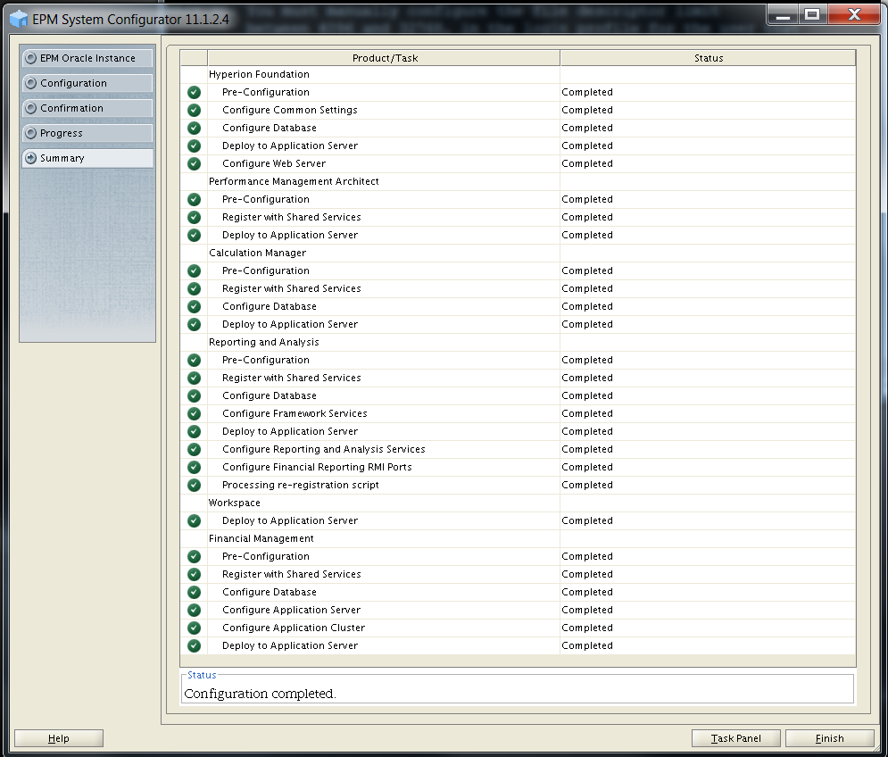This screenshot has width=888, height=757.
Task: Click check icon for Processing re-registration script
Action: (x=194, y=485)
